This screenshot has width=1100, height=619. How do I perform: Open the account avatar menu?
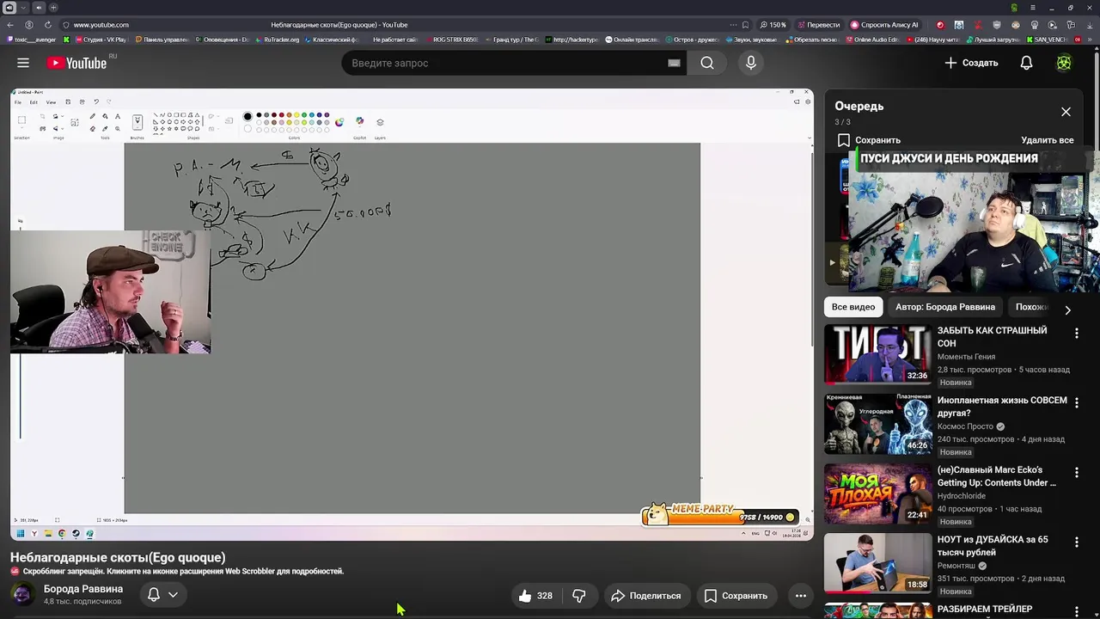pyautogui.click(x=1064, y=63)
